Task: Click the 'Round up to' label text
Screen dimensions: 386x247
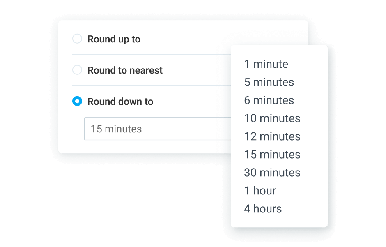Action: click(114, 39)
